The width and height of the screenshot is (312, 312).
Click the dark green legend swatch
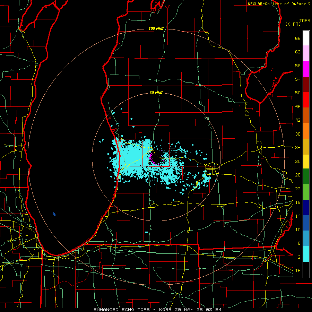click(306, 176)
